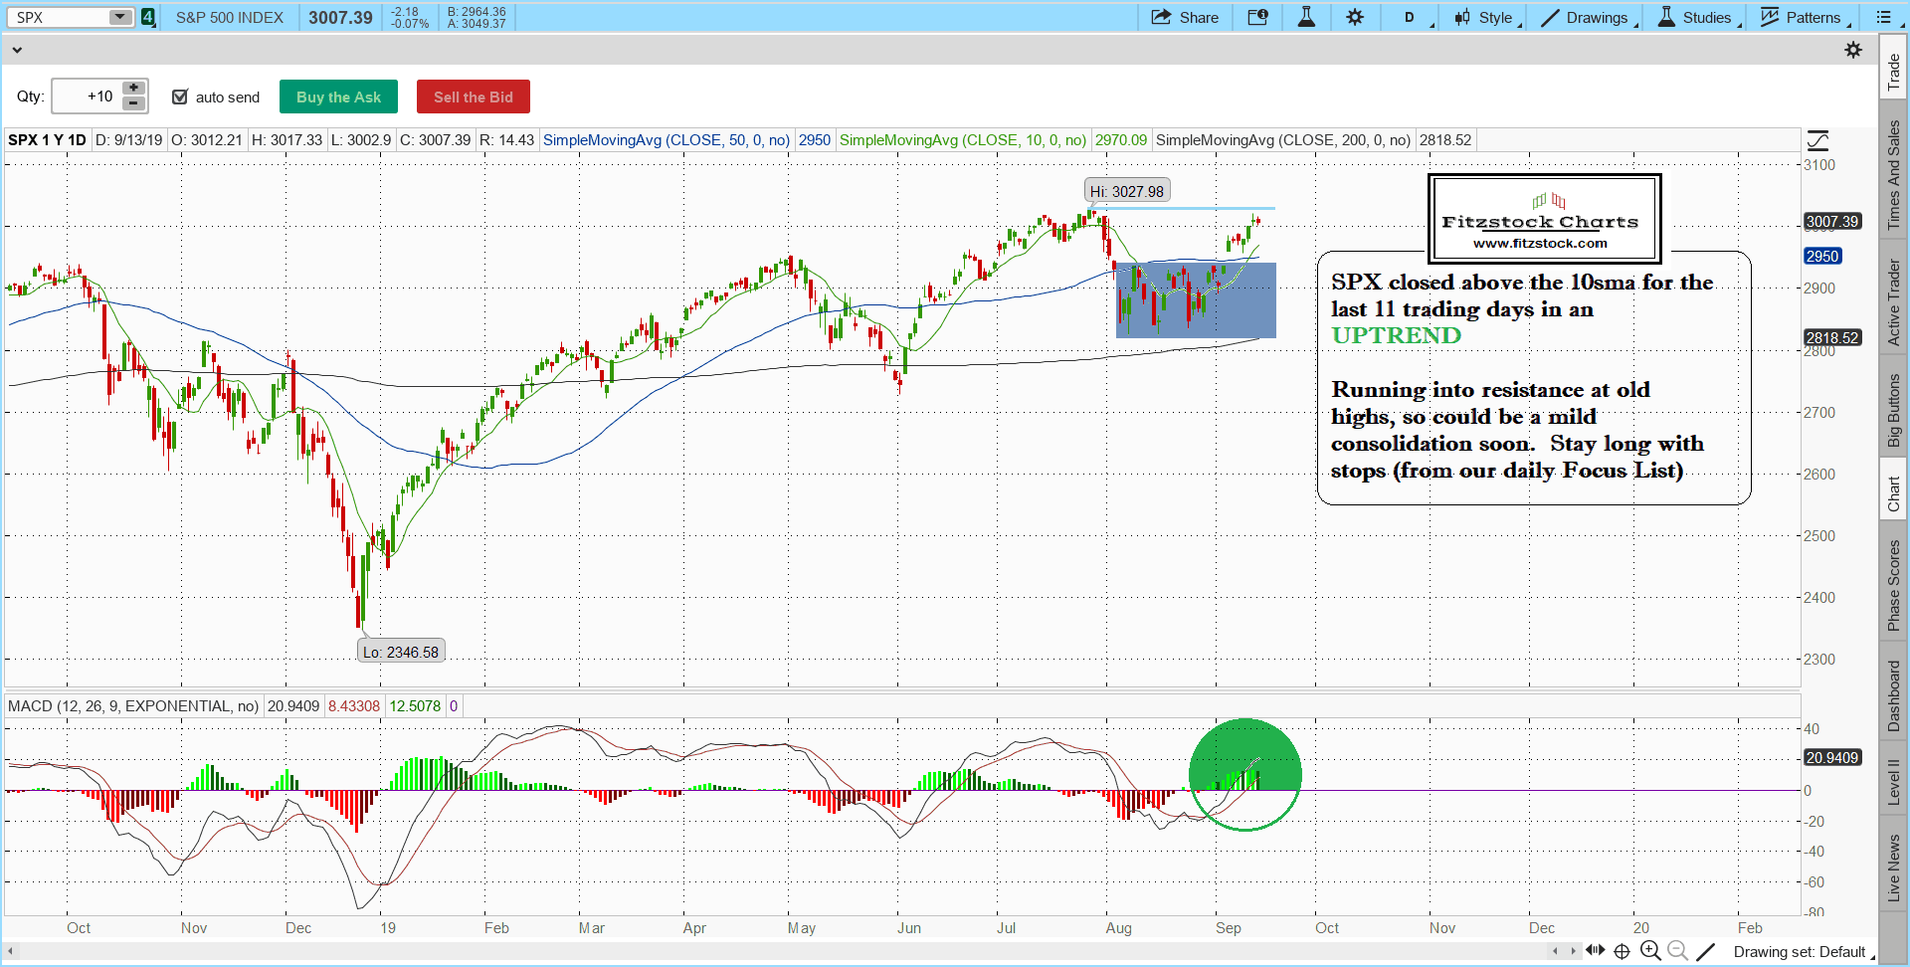Click the Sell the Bid button
Image resolution: width=1910 pixels, height=967 pixels.
pyautogui.click(x=473, y=97)
